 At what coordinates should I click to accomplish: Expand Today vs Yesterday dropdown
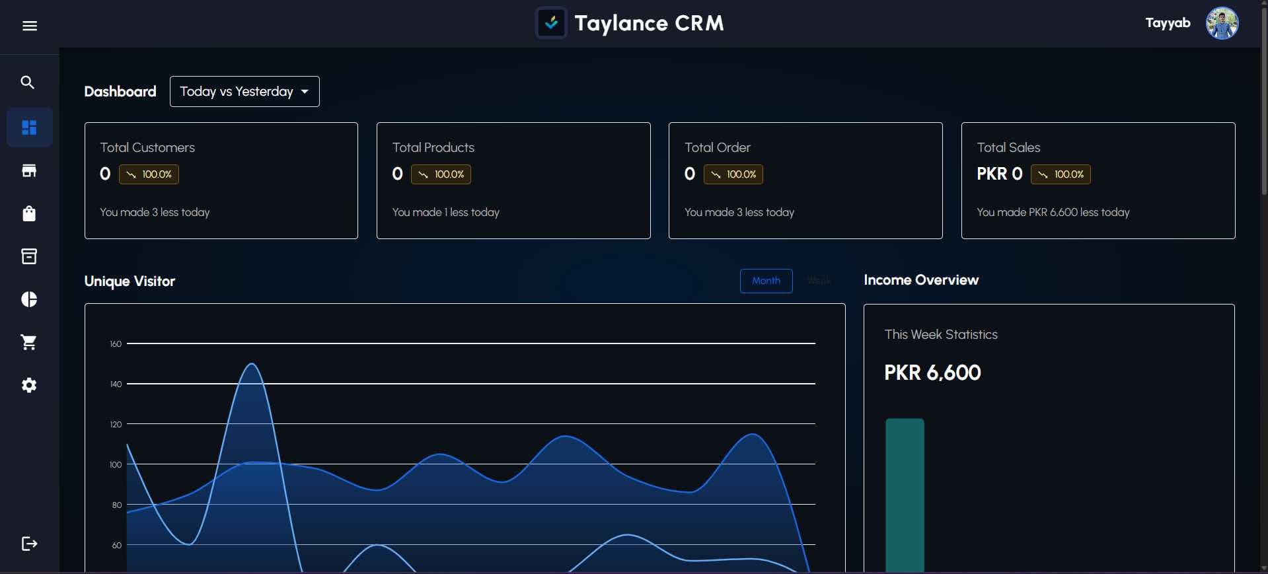point(244,91)
